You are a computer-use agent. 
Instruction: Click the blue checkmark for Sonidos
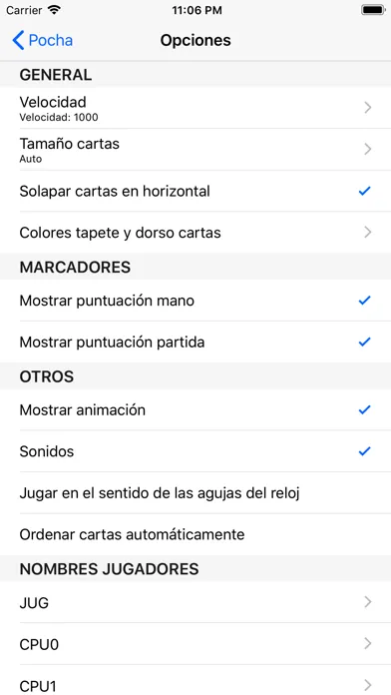click(x=364, y=451)
